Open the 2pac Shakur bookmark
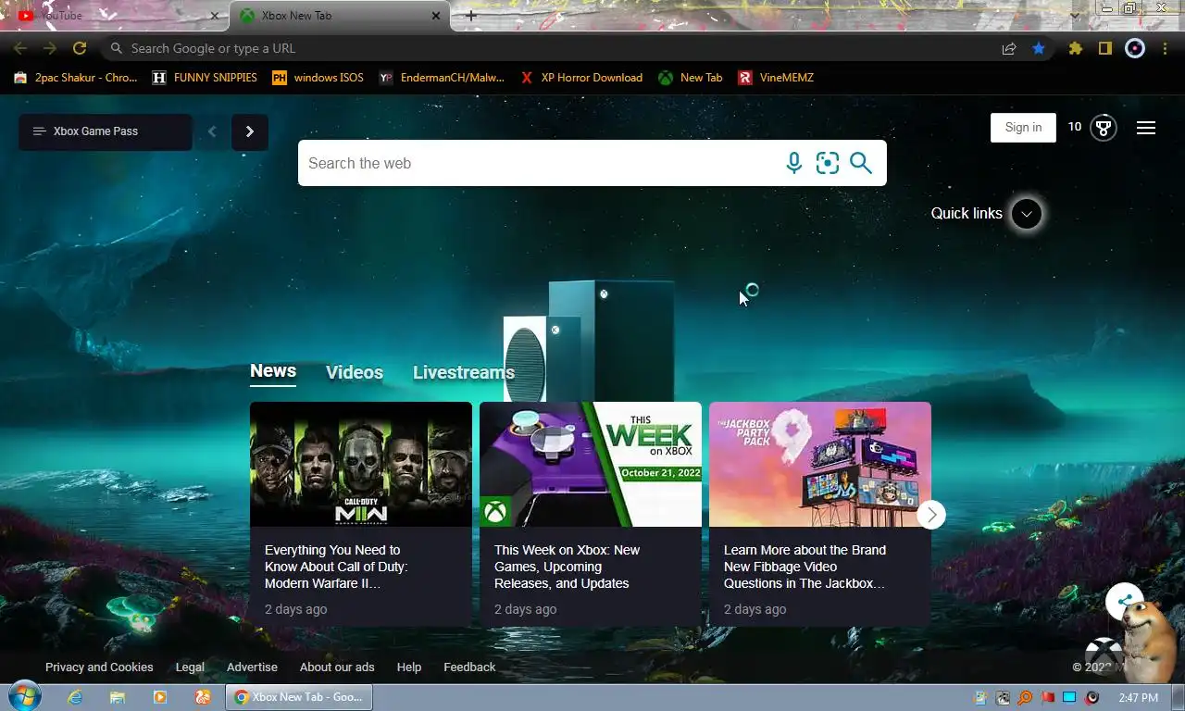This screenshot has height=711, width=1185. [76, 78]
